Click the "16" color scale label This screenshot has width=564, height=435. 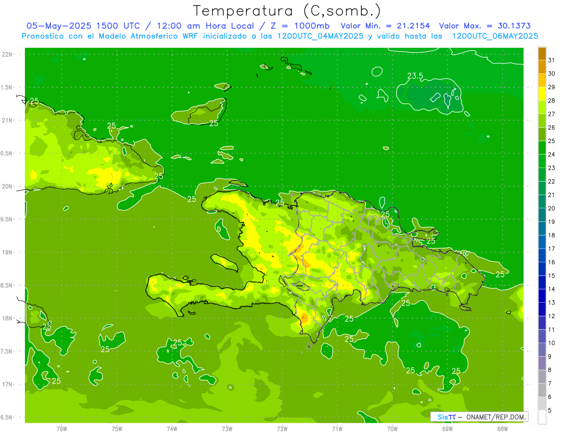click(x=552, y=262)
